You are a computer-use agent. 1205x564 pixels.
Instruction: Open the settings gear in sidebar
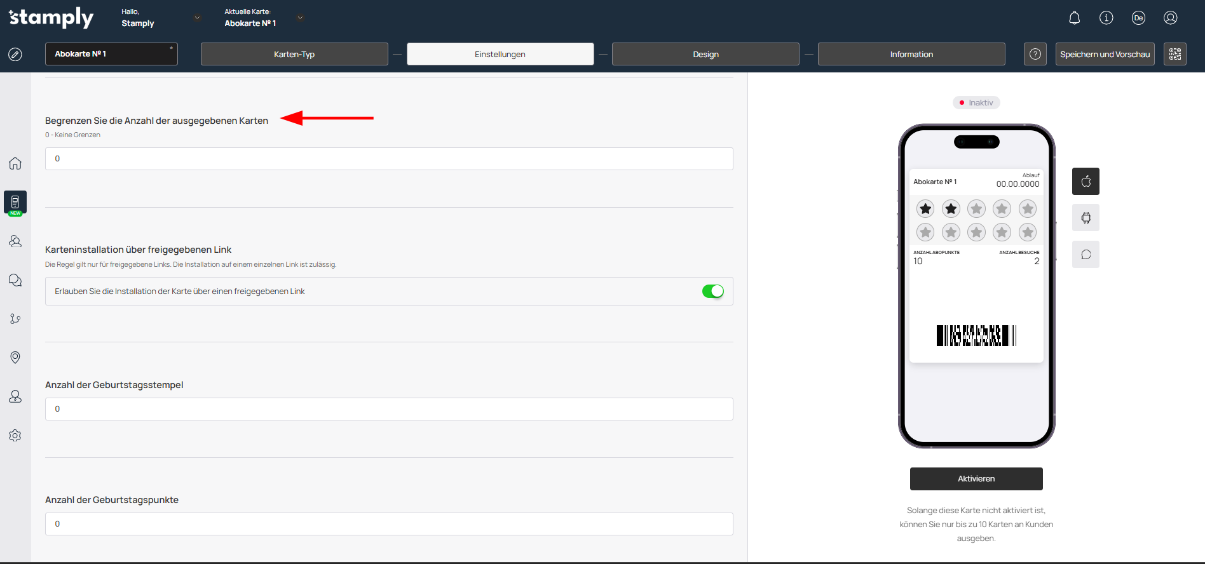coord(15,436)
